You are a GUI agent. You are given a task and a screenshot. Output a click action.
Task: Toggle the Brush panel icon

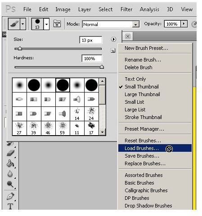57,24
